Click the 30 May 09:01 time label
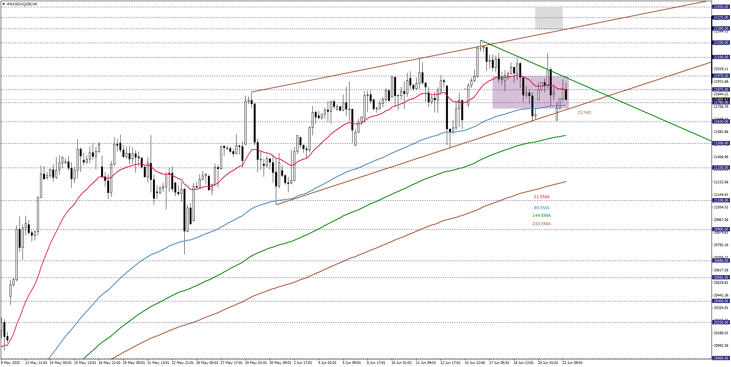The image size is (731, 367). 280,363
